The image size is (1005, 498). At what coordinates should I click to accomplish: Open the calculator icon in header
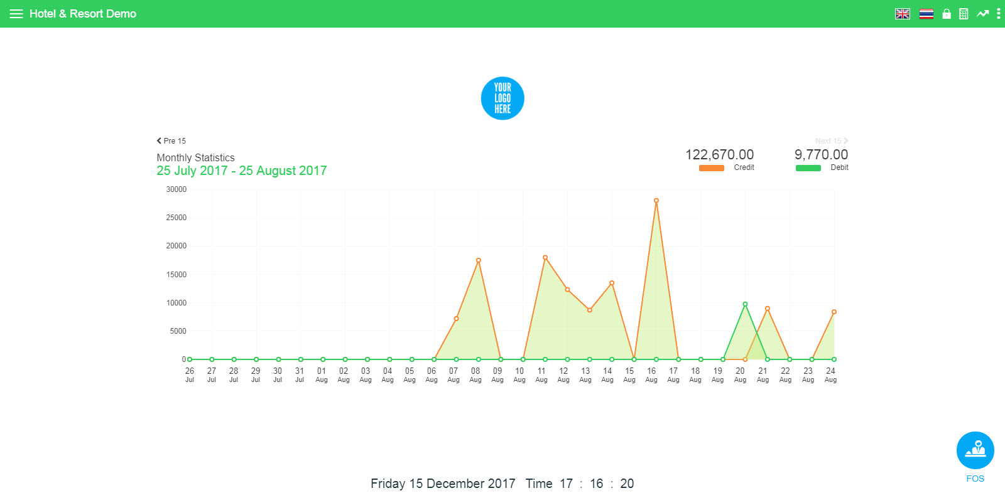(964, 14)
